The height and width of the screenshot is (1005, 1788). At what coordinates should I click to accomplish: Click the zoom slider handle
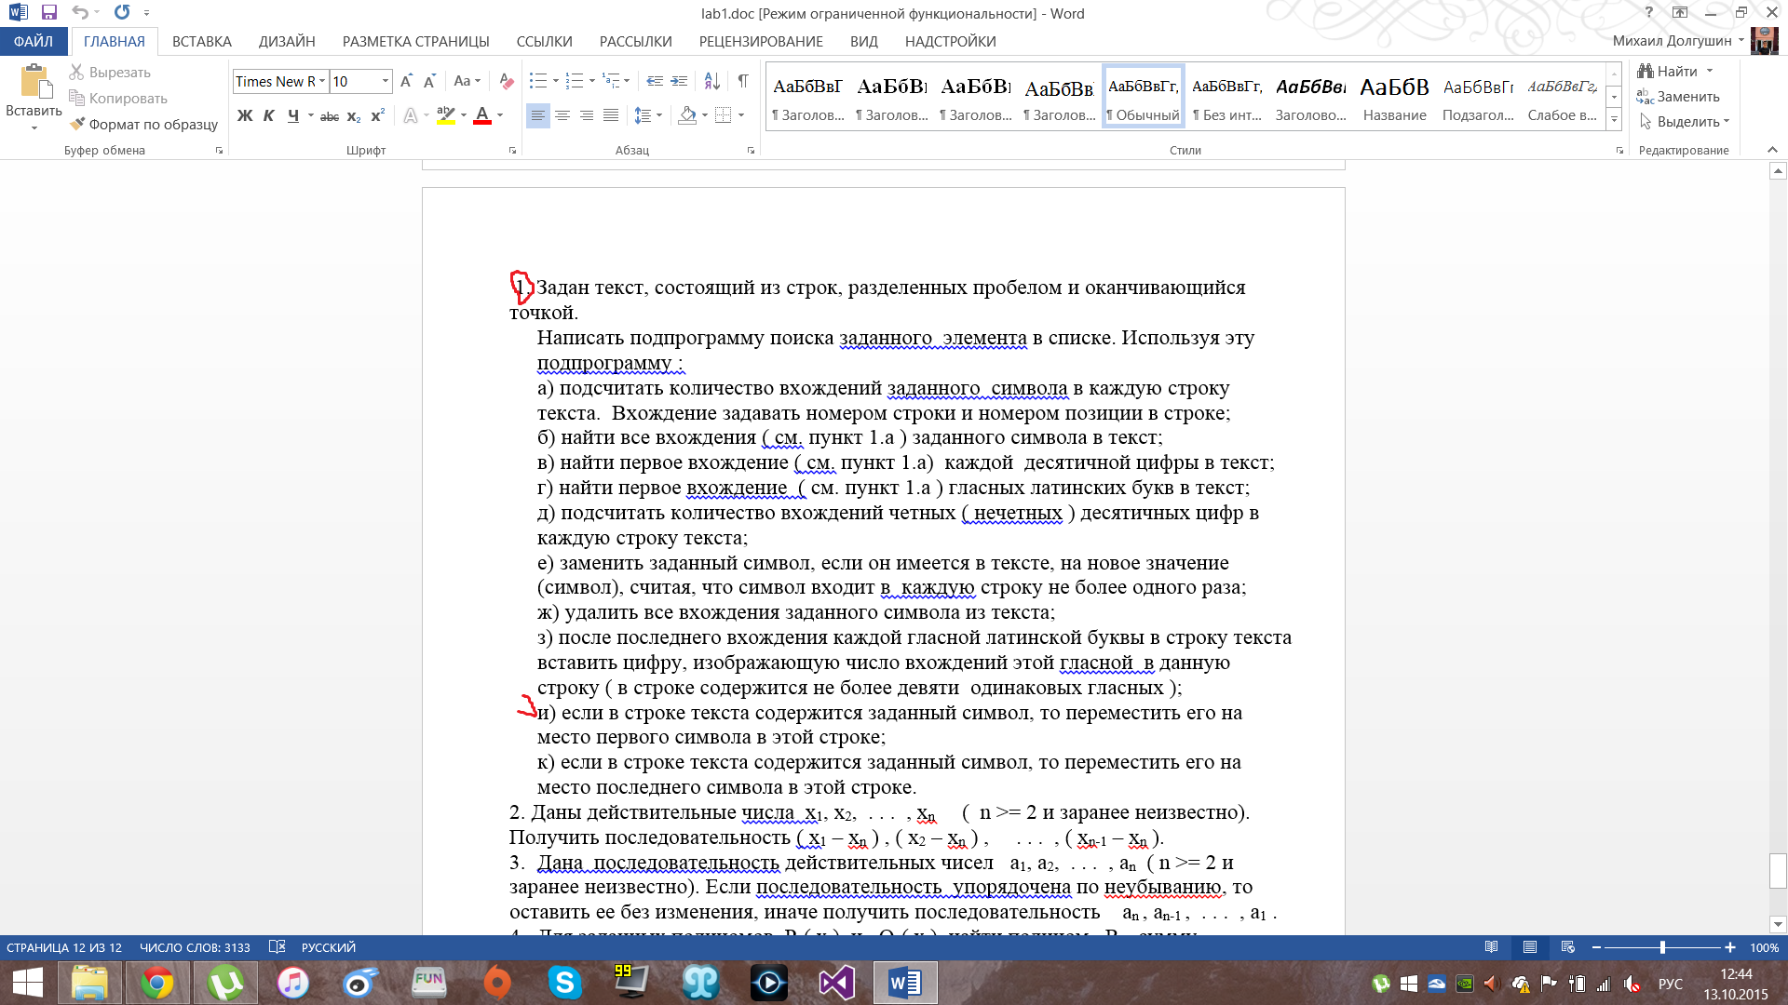pos(1662,947)
